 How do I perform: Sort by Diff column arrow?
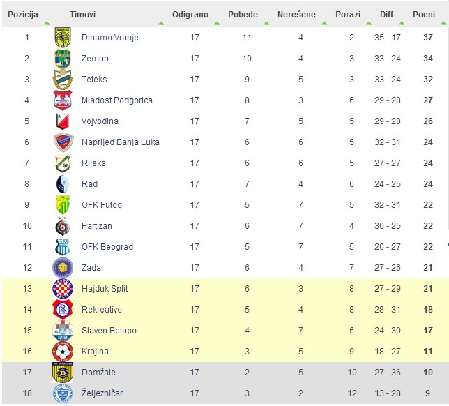(x=402, y=24)
